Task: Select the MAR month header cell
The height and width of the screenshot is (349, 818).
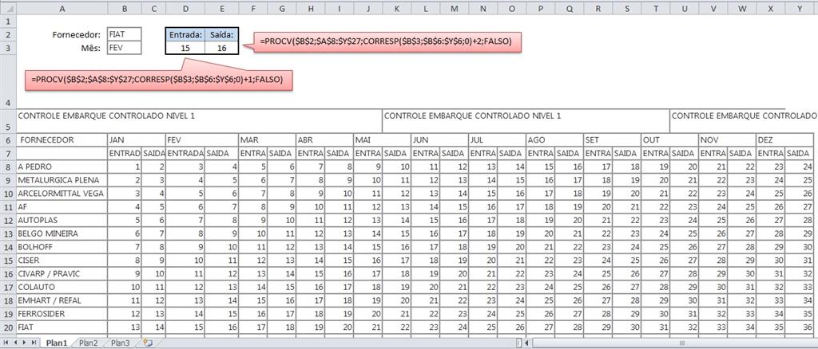Action: coord(267,140)
